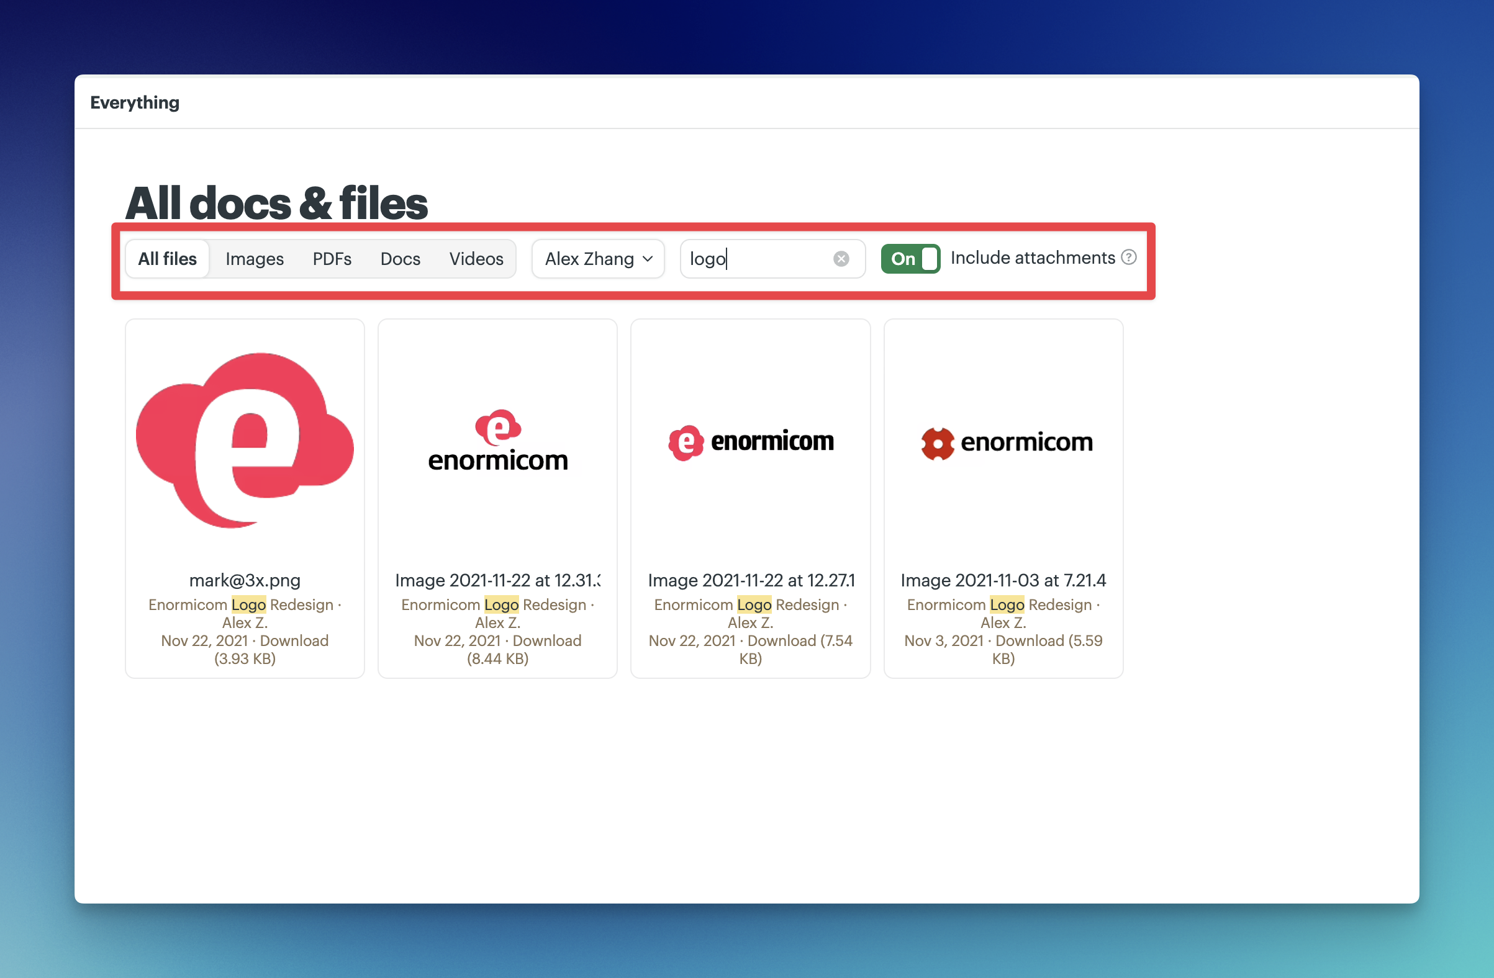Switch to the PDFs tab
The height and width of the screenshot is (978, 1494).
(332, 258)
